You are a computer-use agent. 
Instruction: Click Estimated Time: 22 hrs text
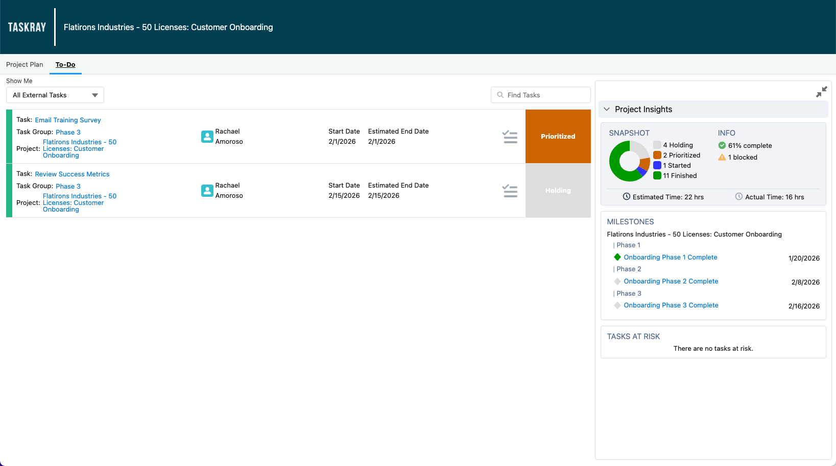pyautogui.click(x=668, y=197)
